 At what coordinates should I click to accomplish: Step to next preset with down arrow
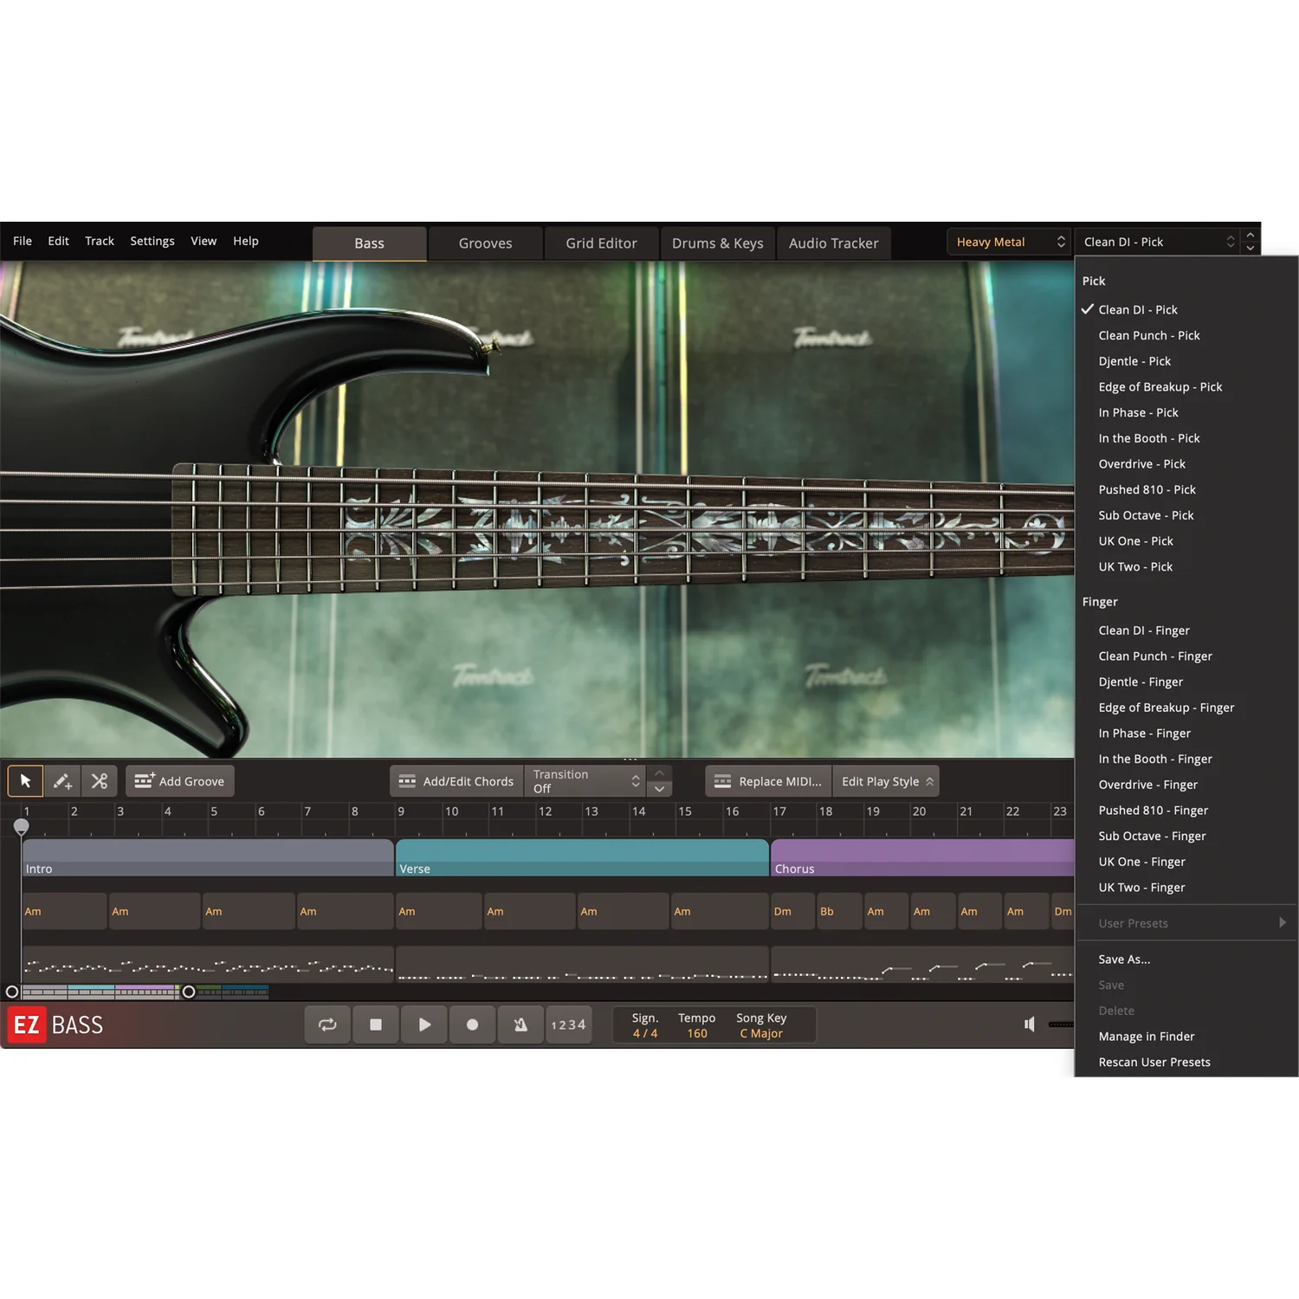pos(1251,249)
